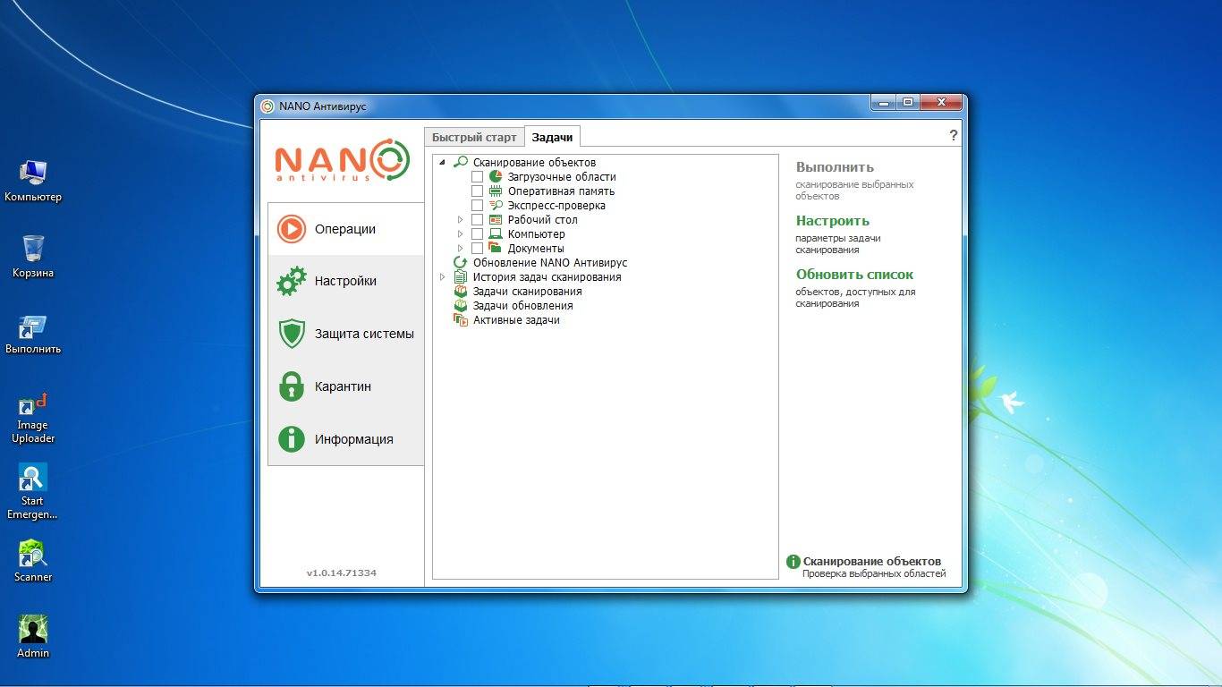
Task: Select Image Uploader desktop shortcut
Action: coord(33,418)
